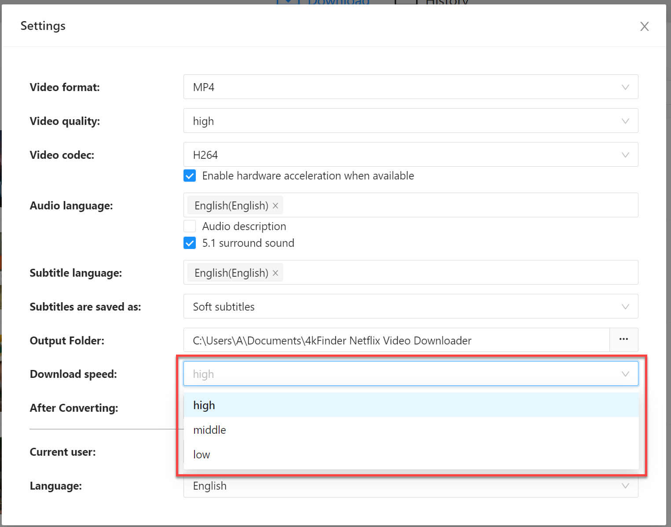Click the Video quality arrow icon
Viewport: 671px width, 527px height.
coord(625,121)
